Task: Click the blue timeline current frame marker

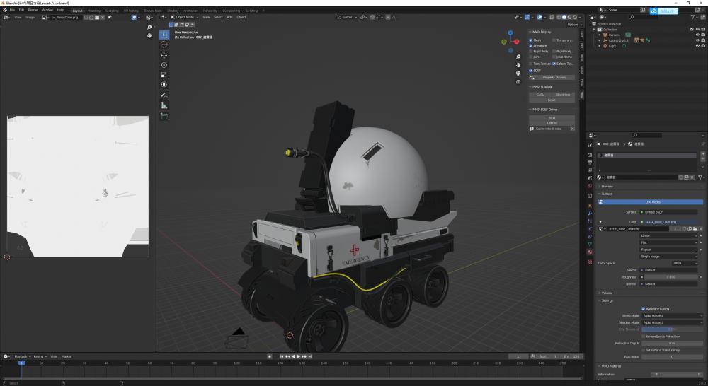Action: point(21,363)
